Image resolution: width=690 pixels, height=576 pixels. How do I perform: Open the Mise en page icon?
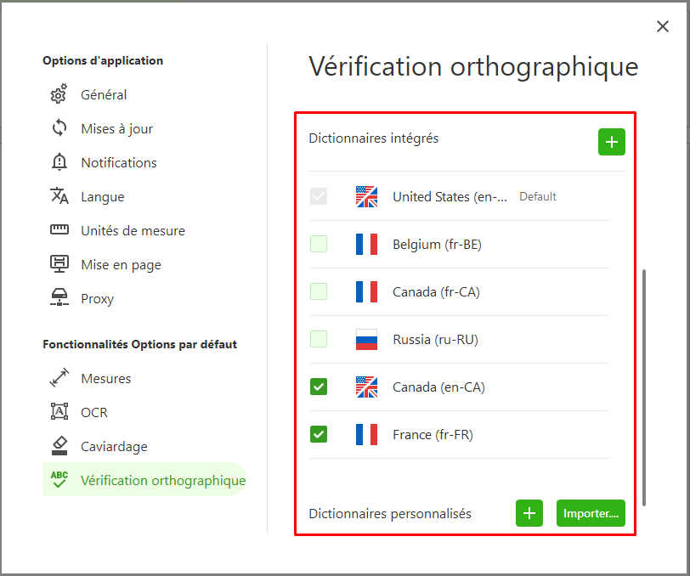[59, 263]
